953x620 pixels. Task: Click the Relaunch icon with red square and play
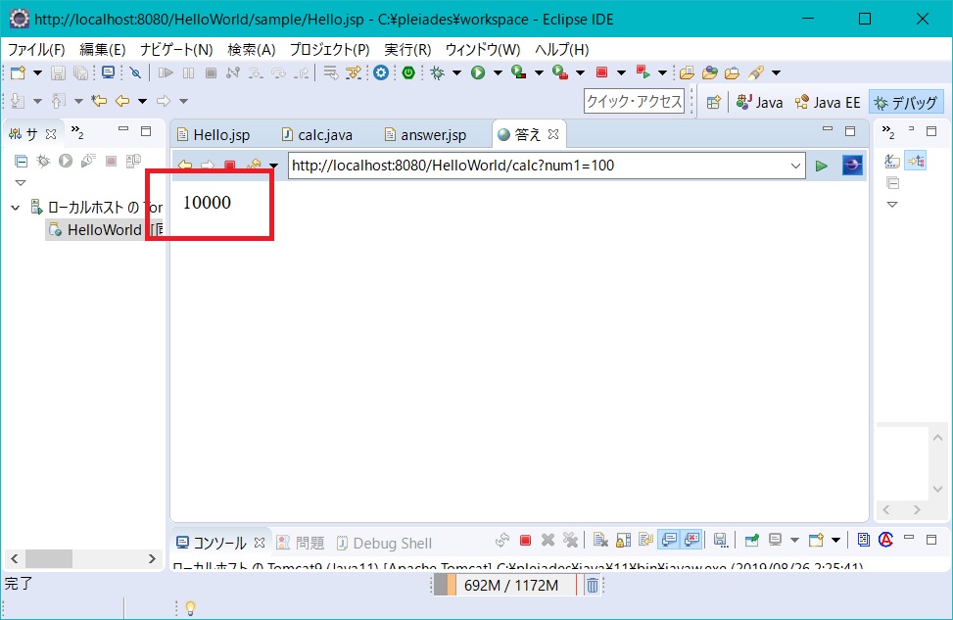643,72
